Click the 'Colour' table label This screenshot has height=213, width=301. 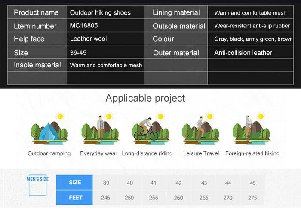coord(163,39)
